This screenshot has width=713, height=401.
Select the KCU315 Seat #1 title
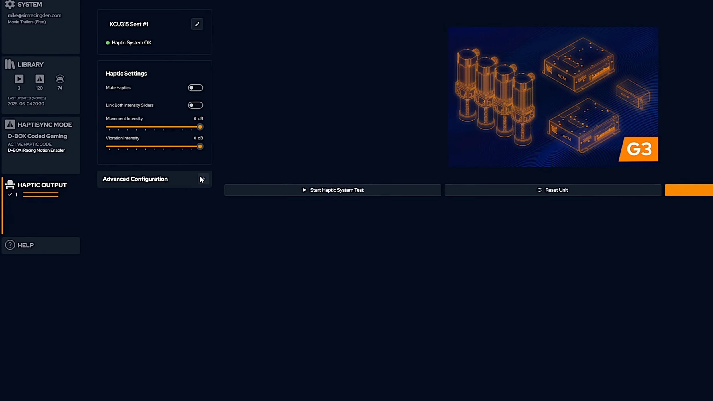129,24
